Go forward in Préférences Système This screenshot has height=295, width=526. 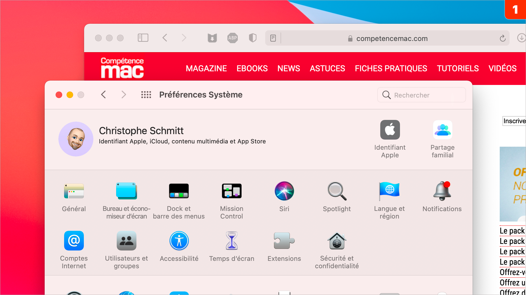[124, 95]
